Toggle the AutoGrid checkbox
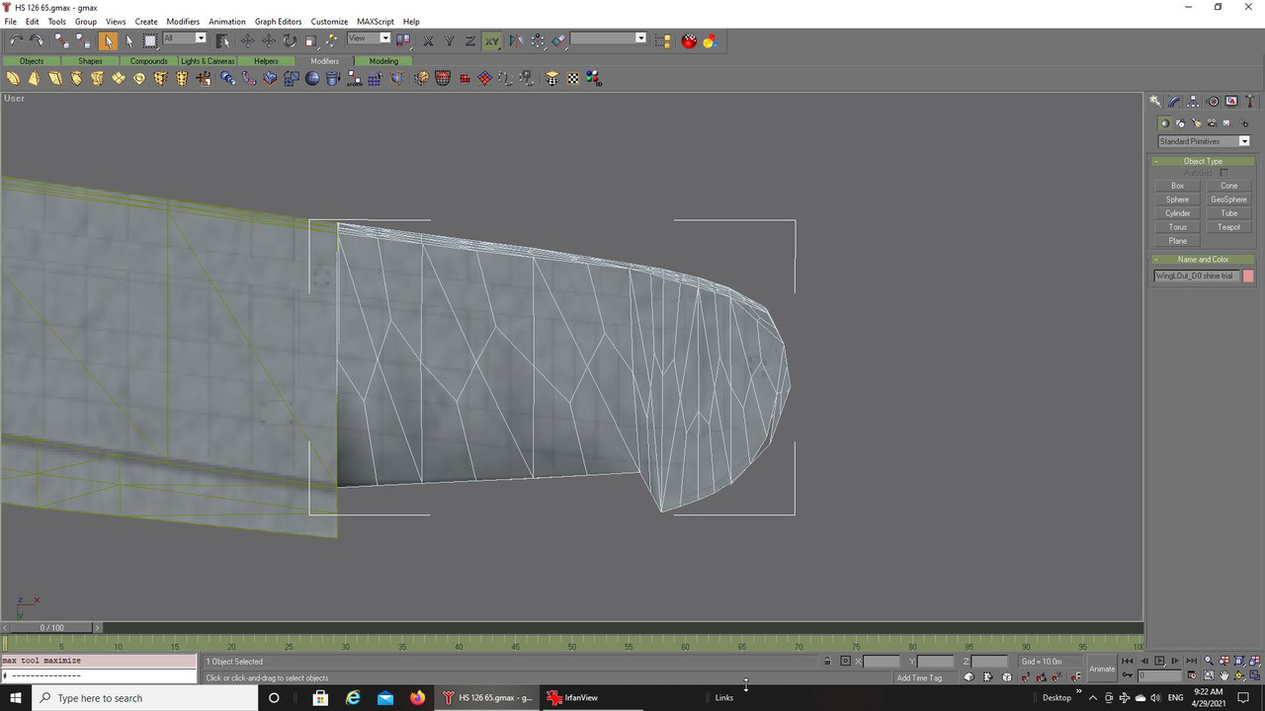The width and height of the screenshot is (1265, 711). [1223, 173]
